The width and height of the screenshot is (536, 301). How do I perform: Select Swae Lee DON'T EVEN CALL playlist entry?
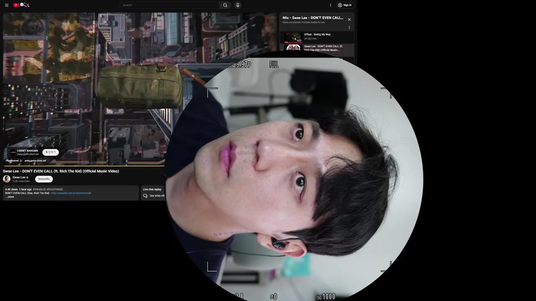tap(317, 48)
